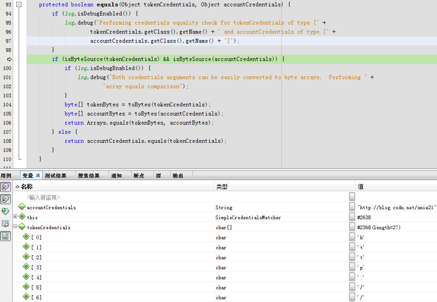Collapse the tokenCredentials array node
This screenshot has height=302, width=437.
15,226
